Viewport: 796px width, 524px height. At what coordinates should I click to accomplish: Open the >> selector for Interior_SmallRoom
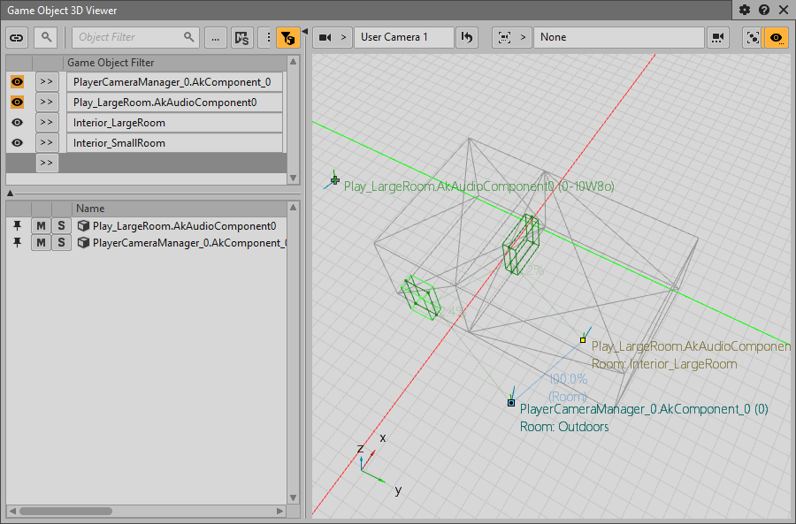point(46,142)
